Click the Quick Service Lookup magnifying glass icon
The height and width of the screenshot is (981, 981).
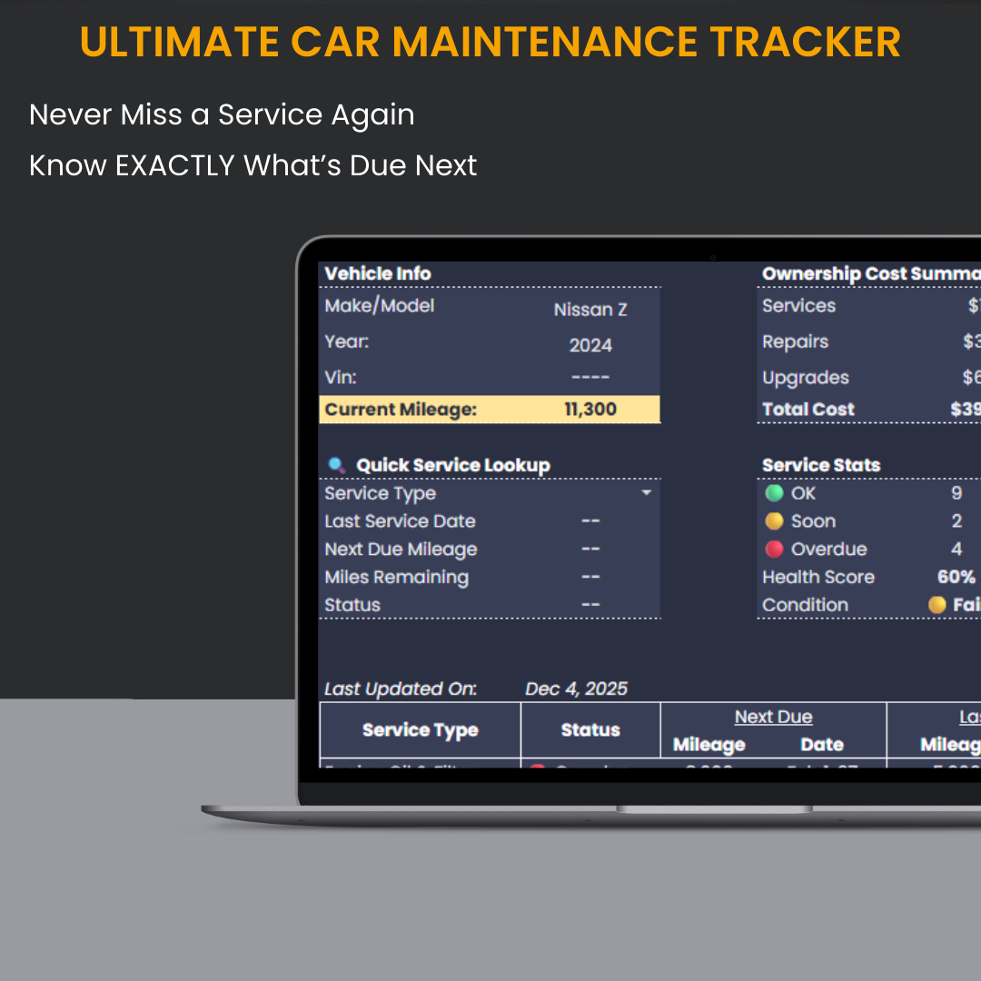pos(336,464)
